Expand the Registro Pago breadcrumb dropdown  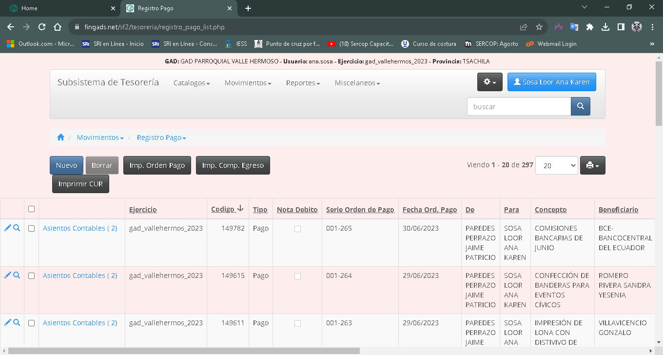coord(161,138)
